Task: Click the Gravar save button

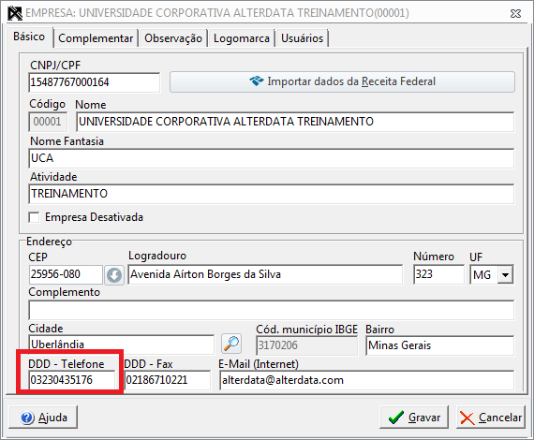Action: tap(414, 418)
